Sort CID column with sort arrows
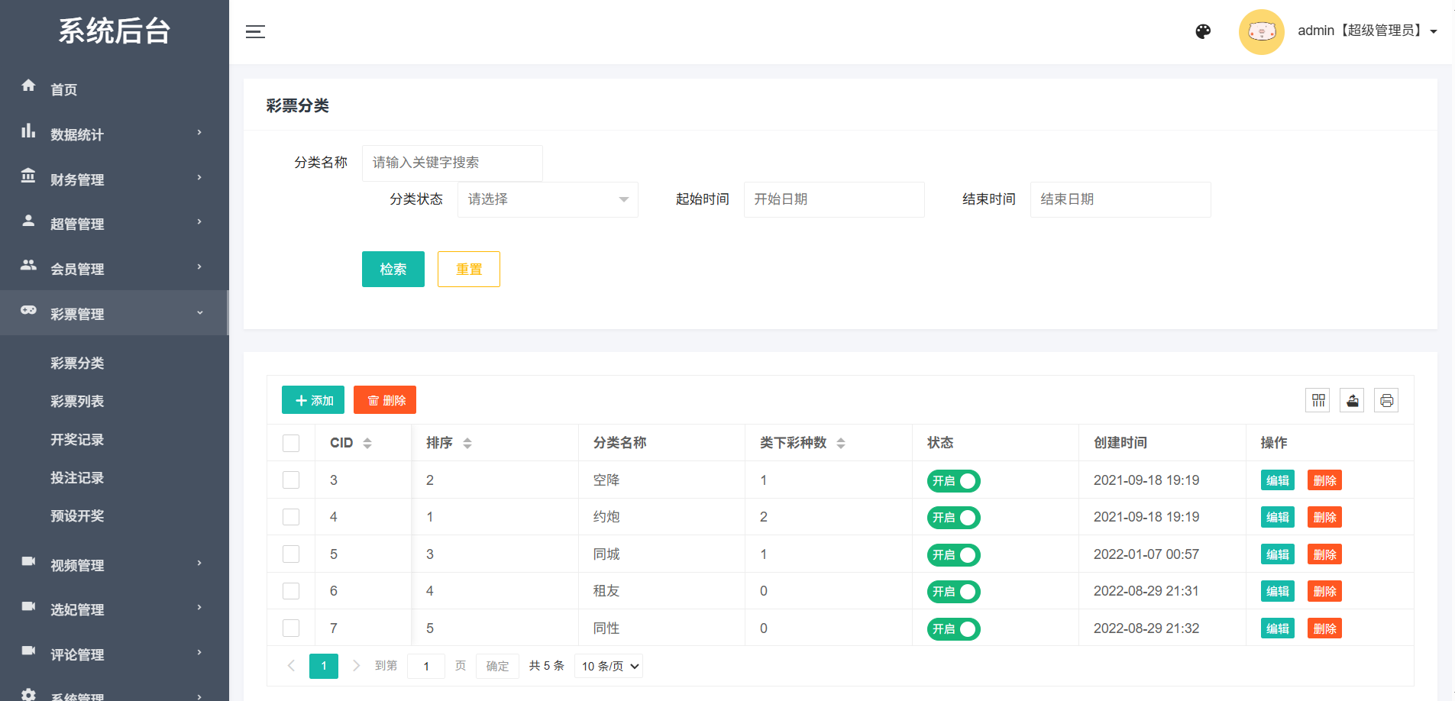This screenshot has height=701, width=1455. (367, 443)
